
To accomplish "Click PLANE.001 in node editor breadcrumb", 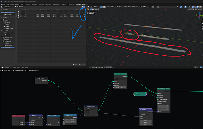I will click(x=7, y=71).
